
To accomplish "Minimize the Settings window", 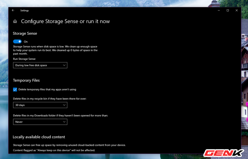I will click(x=218, y=10).
